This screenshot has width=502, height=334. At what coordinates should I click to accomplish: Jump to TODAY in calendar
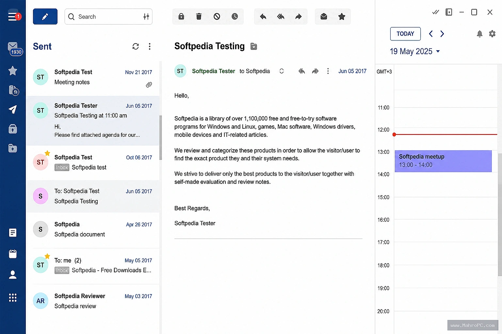tap(405, 34)
